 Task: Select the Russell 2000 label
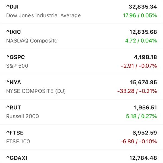click(x=22, y=116)
